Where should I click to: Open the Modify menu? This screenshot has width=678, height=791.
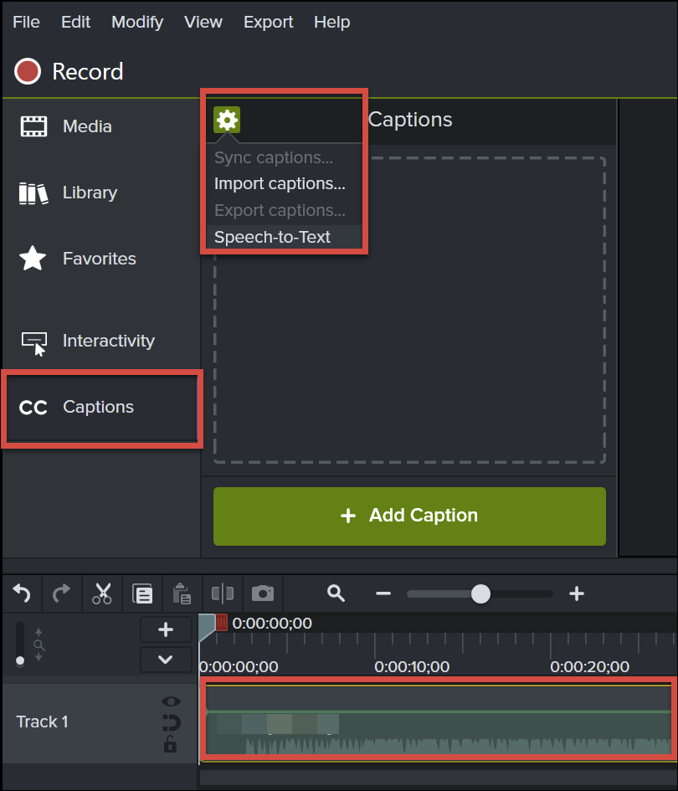coord(137,22)
